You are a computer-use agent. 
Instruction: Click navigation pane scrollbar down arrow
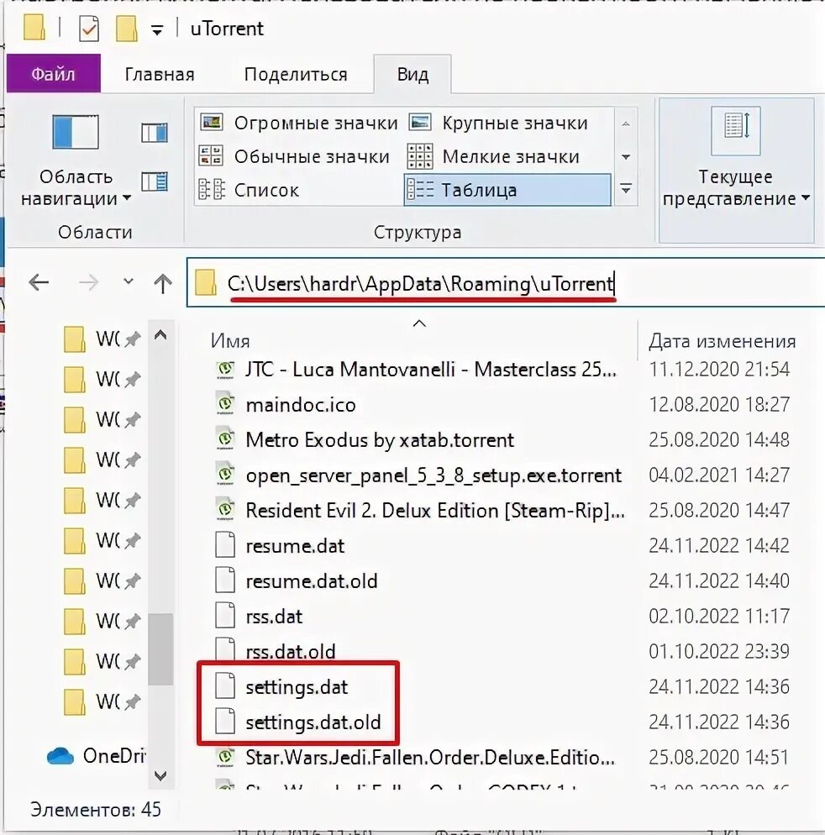click(160, 775)
